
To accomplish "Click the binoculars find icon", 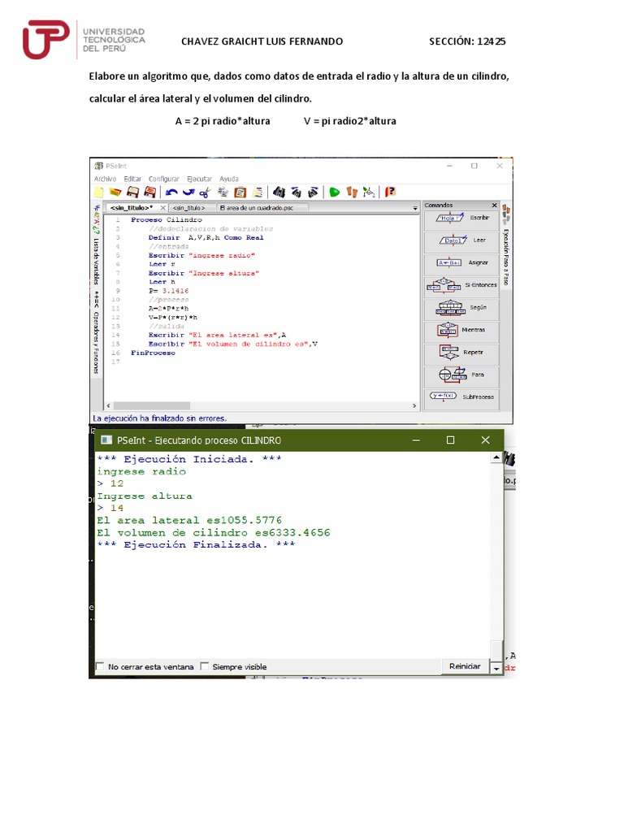I will (279, 192).
